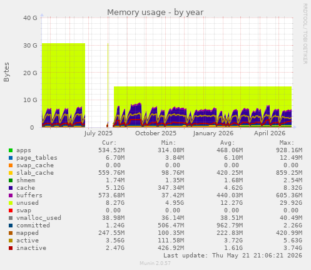
Task: Click apps current value 534.52M
Action: click(x=111, y=150)
